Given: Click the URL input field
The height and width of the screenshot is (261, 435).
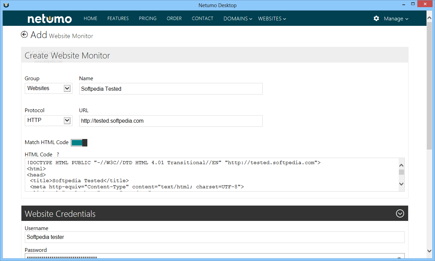Looking at the screenshot, I should (x=171, y=121).
